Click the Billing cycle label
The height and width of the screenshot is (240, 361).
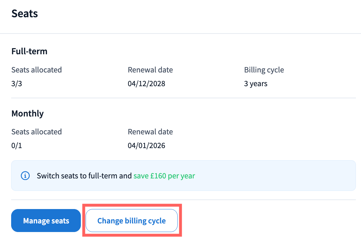point(264,70)
